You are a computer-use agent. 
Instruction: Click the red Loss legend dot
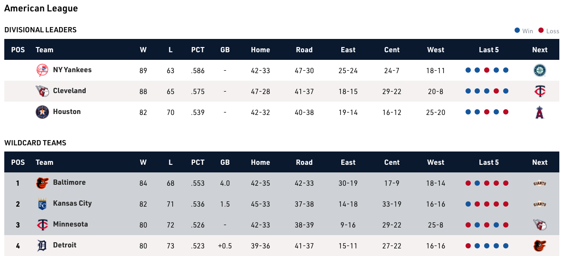[541, 30]
